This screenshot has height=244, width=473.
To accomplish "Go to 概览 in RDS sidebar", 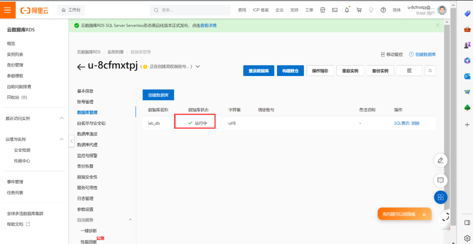I will click(11, 44).
